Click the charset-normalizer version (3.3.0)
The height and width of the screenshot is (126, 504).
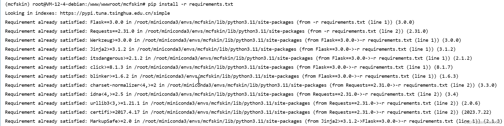click(x=487, y=85)
